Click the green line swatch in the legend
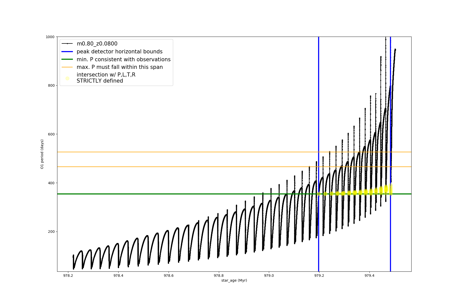 (x=67, y=59)
